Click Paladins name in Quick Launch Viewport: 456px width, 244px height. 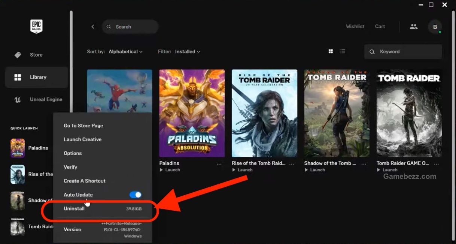coord(38,148)
